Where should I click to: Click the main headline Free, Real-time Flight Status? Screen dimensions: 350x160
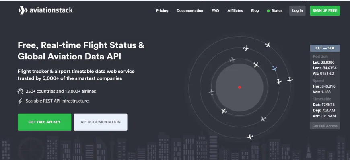pyautogui.click(x=81, y=51)
